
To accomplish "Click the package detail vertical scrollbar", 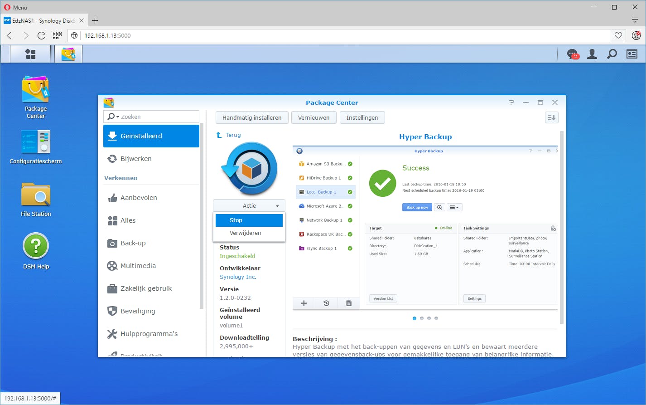I will 562,227.
